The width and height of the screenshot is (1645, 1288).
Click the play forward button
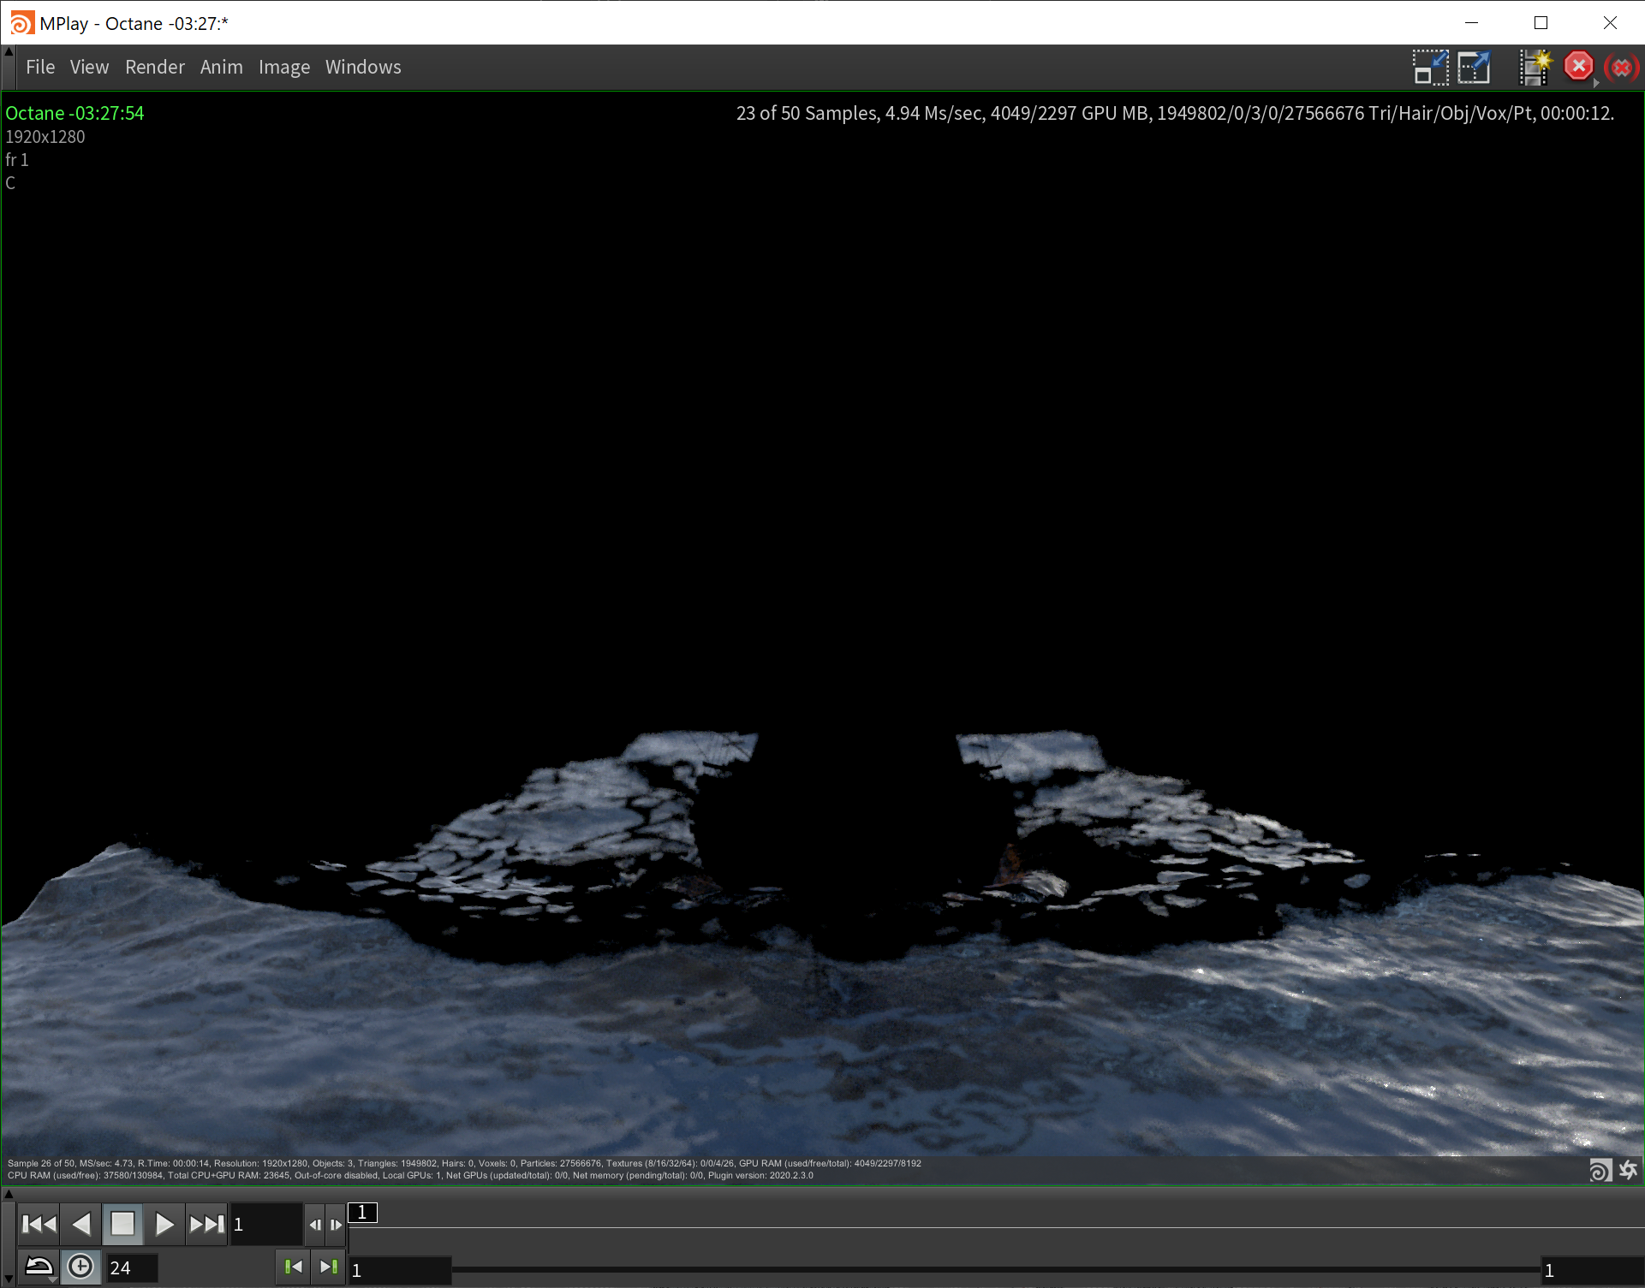(x=164, y=1225)
